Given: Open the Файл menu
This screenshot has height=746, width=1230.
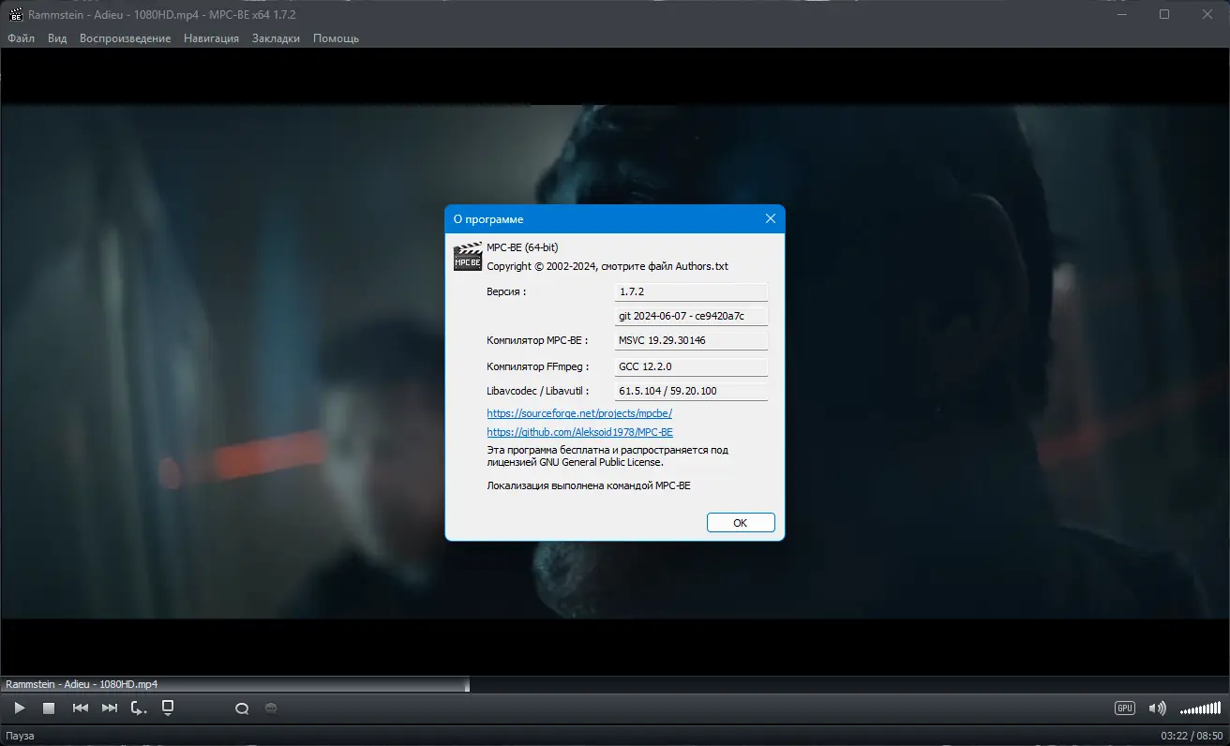Looking at the screenshot, I should [x=21, y=38].
